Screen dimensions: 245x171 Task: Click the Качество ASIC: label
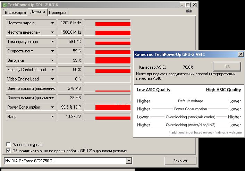coord(152,67)
